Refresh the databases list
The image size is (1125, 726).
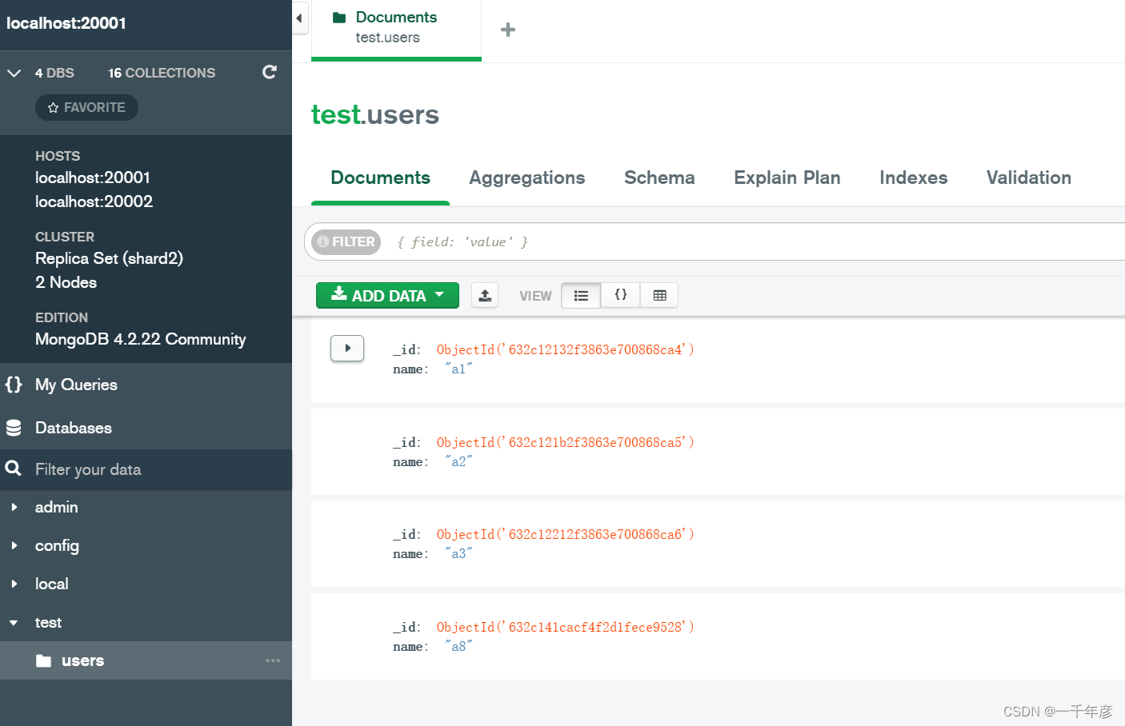click(x=270, y=72)
